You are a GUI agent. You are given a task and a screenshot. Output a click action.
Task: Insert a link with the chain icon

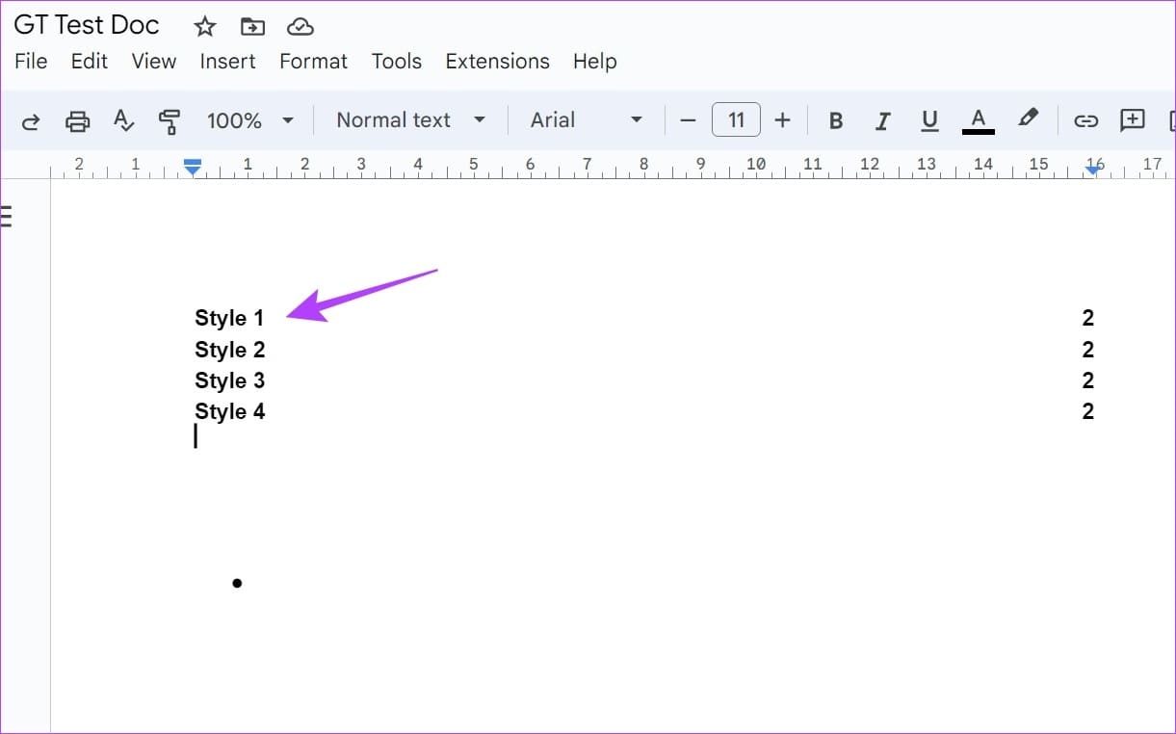click(x=1086, y=120)
